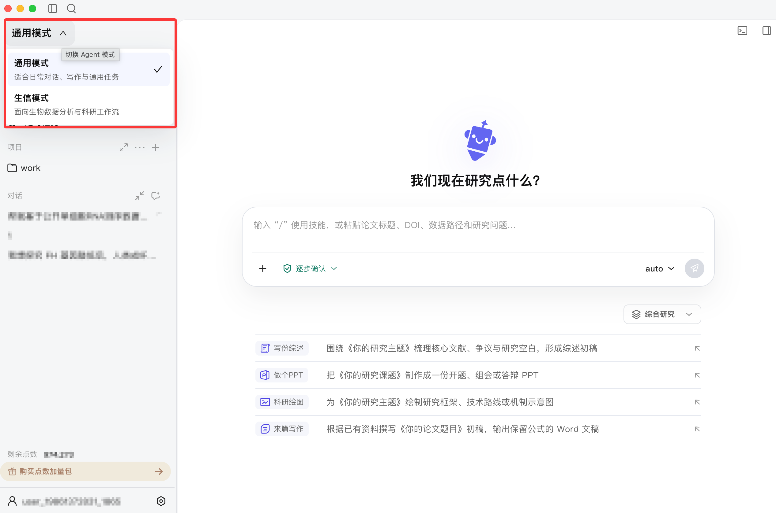Screen dimensions: 776x513
Task: Open the terminal panel icon at top right
Action: click(x=742, y=31)
